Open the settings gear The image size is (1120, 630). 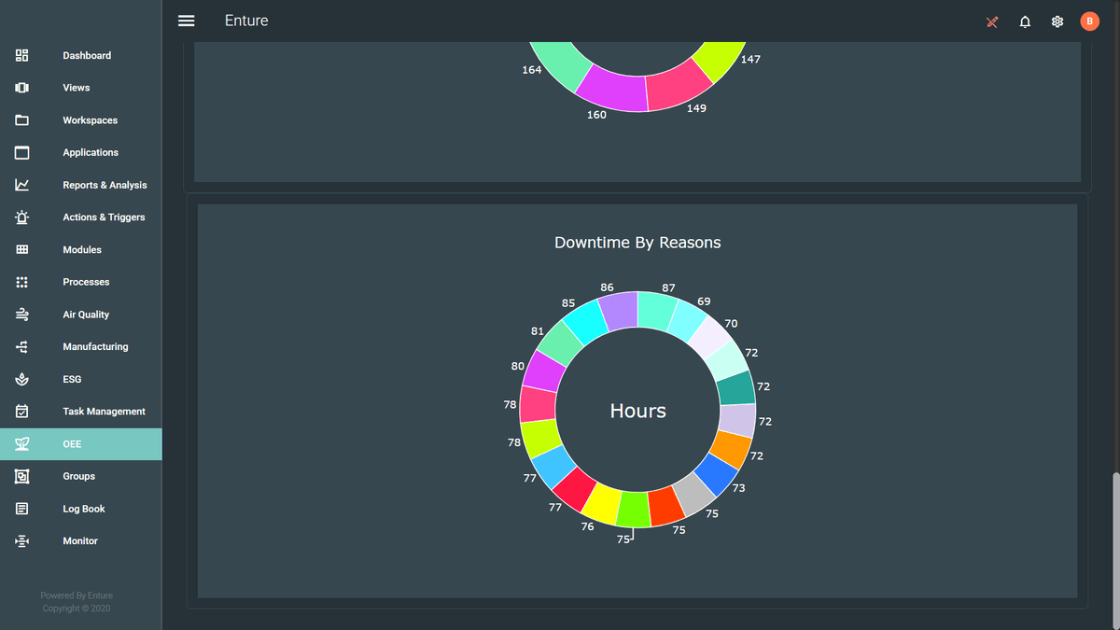click(x=1057, y=21)
